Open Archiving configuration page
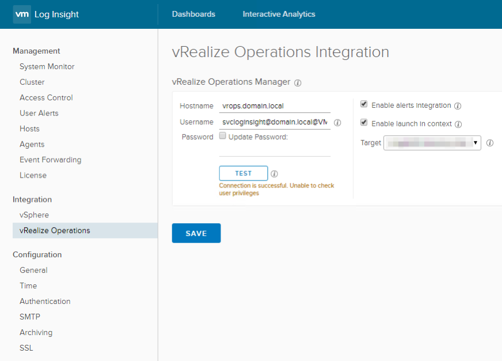Screen dimensions: 502x361 36,332
